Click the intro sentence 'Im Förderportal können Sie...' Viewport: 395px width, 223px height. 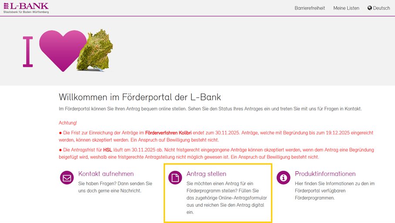[210, 109]
